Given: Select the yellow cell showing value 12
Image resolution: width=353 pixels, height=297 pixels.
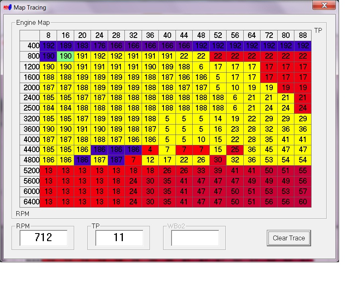Looking at the screenshot, I should (150, 160).
